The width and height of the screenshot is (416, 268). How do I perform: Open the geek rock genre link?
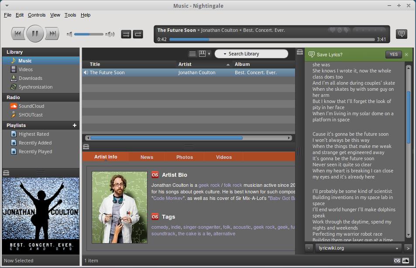point(209,185)
